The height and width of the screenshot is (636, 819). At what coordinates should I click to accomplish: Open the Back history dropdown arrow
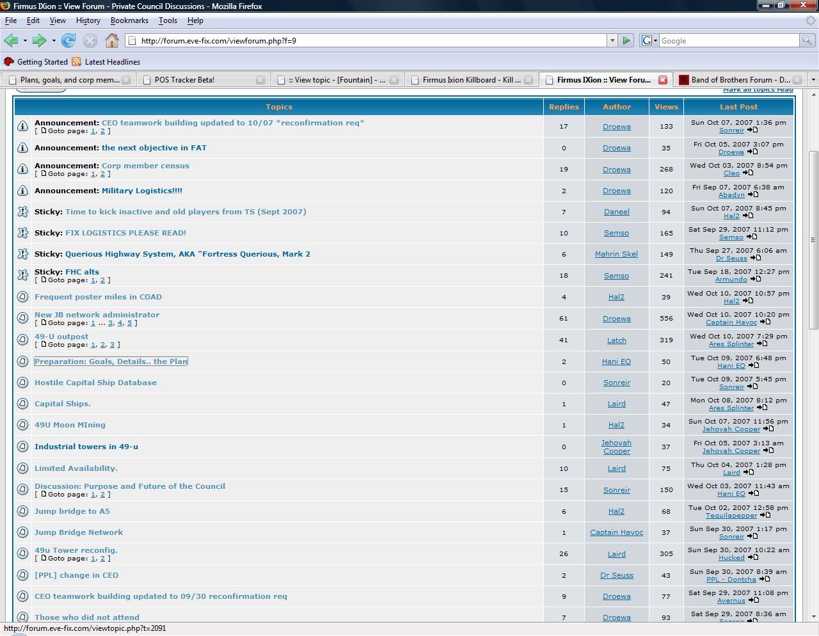coord(25,40)
